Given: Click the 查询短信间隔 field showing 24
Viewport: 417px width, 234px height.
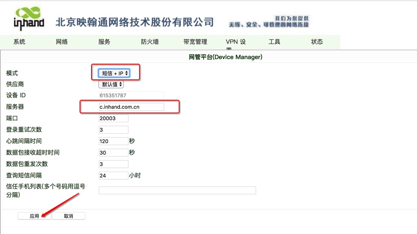Looking at the screenshot, I should pos(113,175).
